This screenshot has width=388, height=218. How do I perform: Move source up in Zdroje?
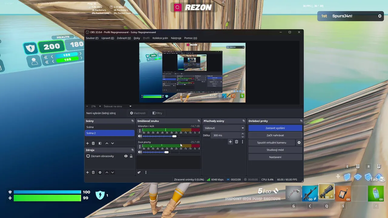pyautogui.click(x=107, y=172)
